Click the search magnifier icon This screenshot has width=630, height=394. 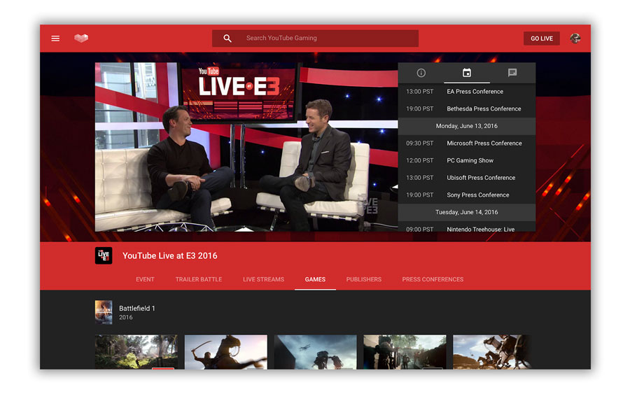[x=227, y=38]
